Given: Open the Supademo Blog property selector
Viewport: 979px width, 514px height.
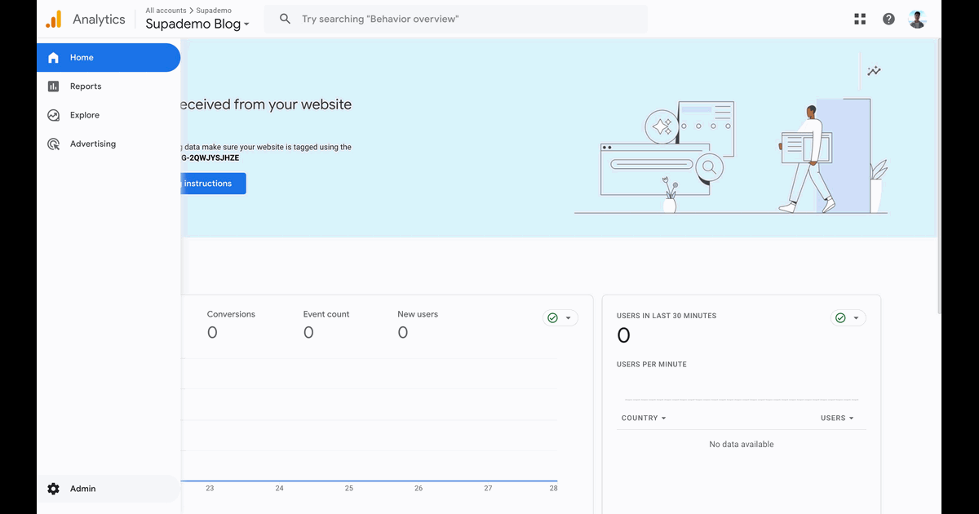Looking at the screenshot, I should pyautogui.click(x=197, y=24).
